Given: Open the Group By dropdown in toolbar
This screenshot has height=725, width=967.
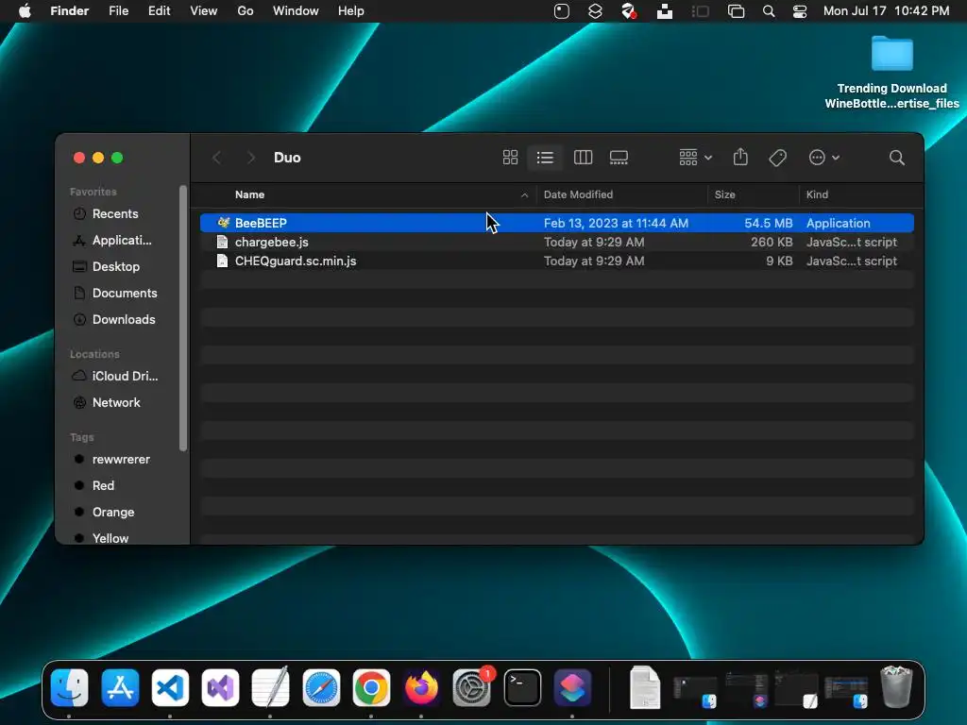Looking at the screenshot, I should [x=695, y=158].
